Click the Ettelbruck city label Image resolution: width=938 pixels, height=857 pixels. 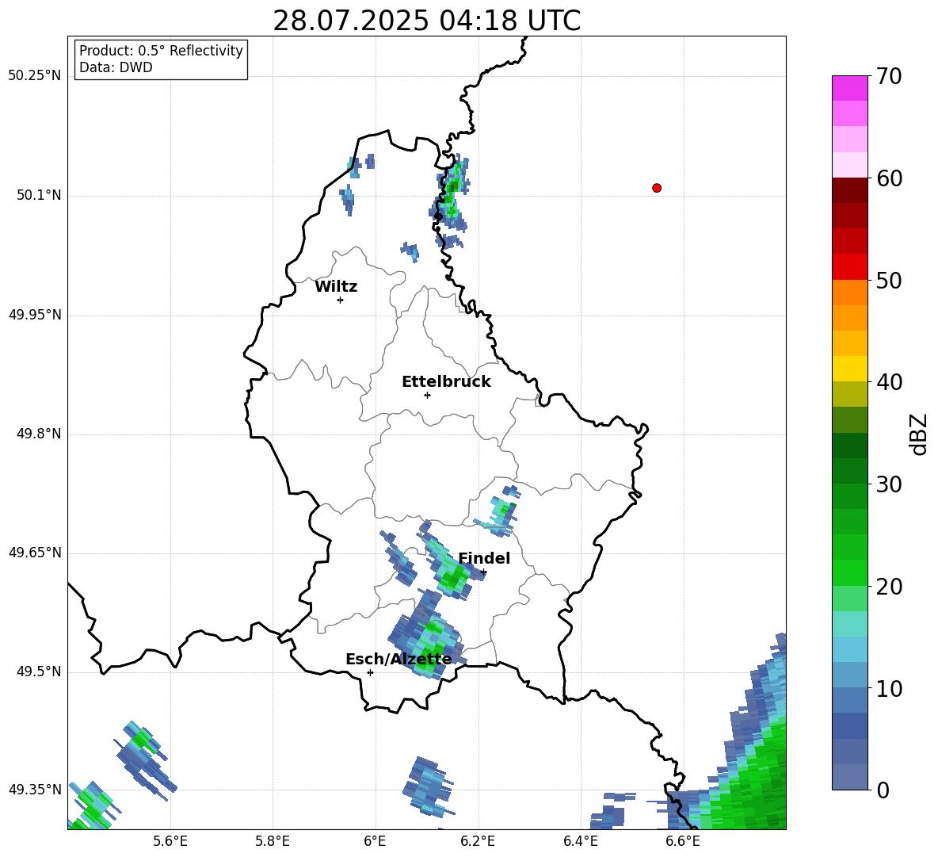click(x=446, y=382)
